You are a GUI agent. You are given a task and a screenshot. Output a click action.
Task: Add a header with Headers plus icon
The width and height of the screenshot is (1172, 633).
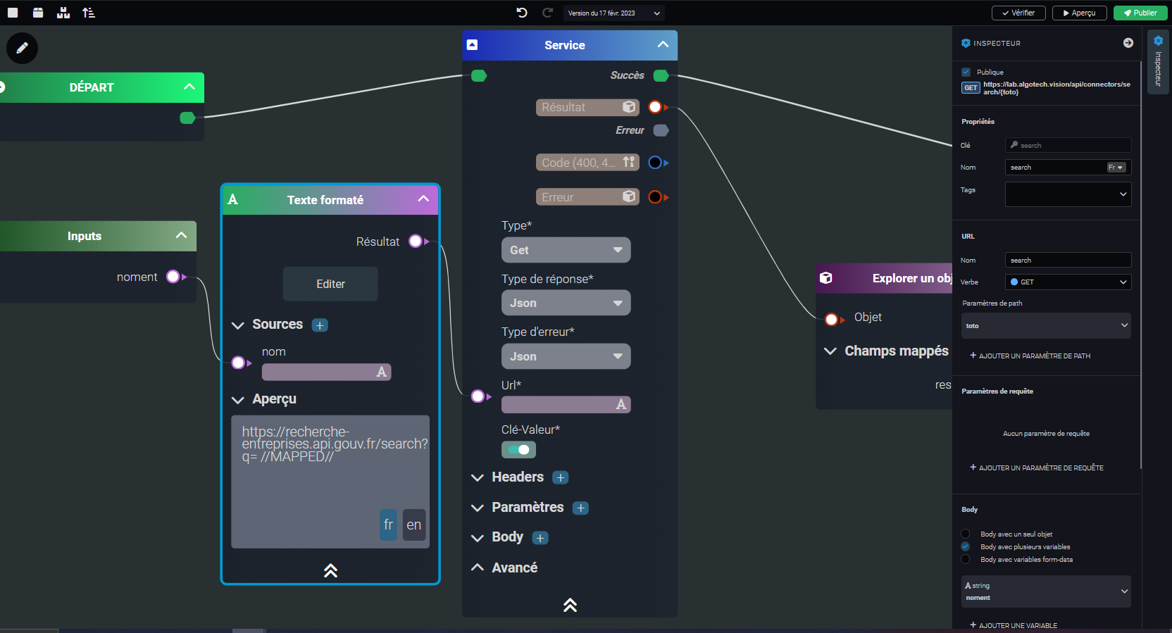561,477
